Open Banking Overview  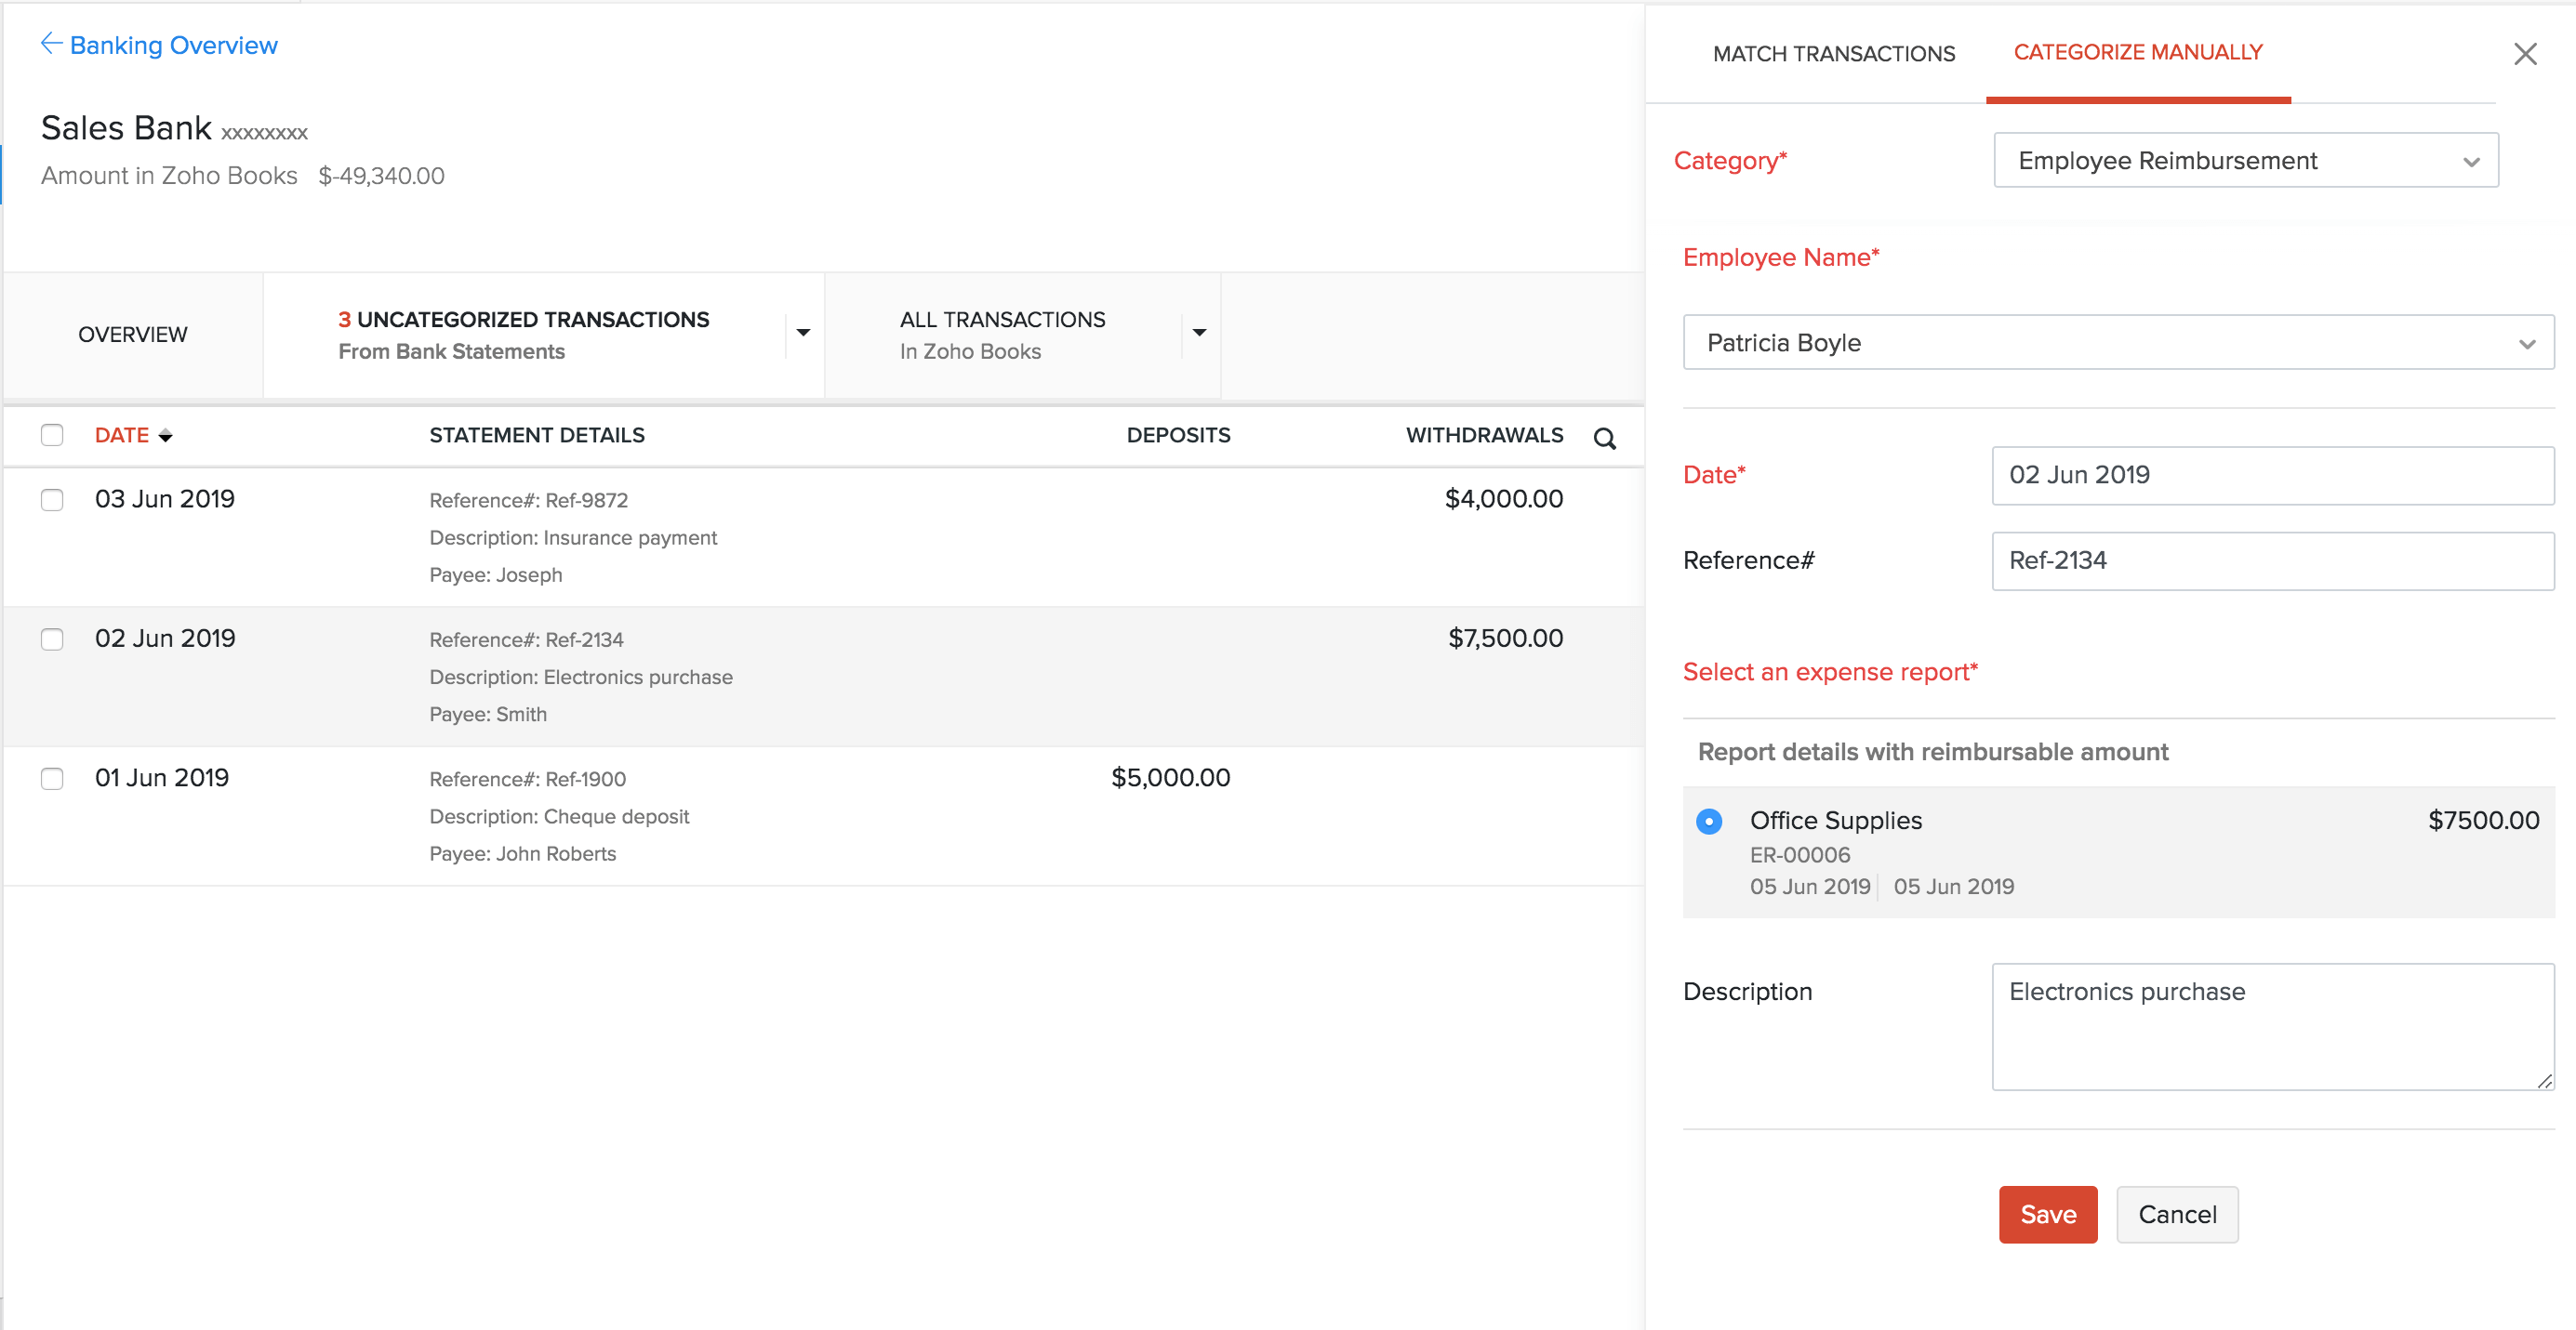(x=173, y=44)
